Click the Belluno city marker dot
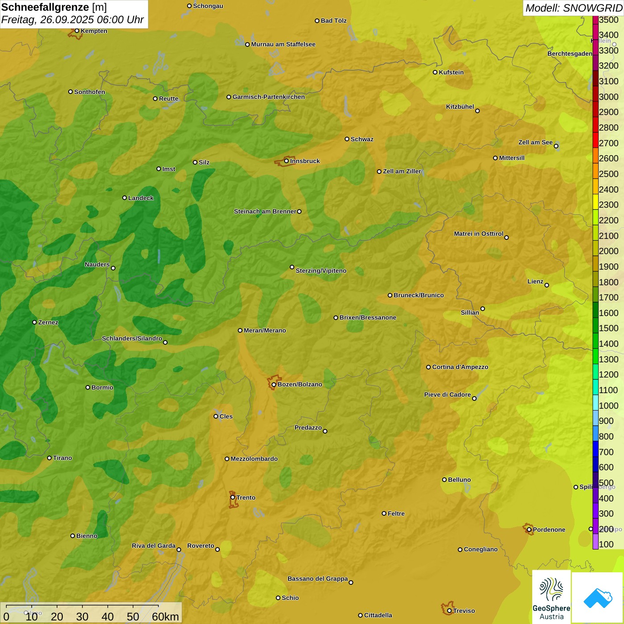624x624 pixels. coord(444,480)
